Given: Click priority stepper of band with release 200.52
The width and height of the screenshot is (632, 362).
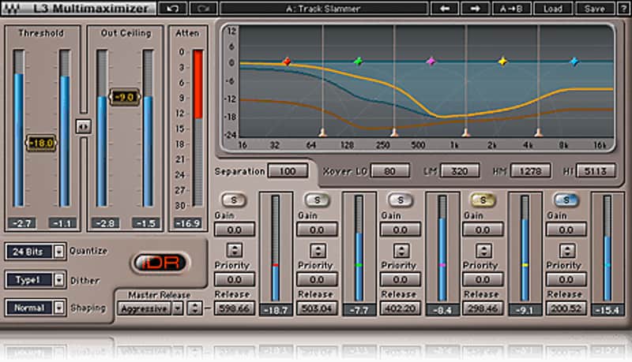Looking at the screenshot, I should [x=566, y=251].
